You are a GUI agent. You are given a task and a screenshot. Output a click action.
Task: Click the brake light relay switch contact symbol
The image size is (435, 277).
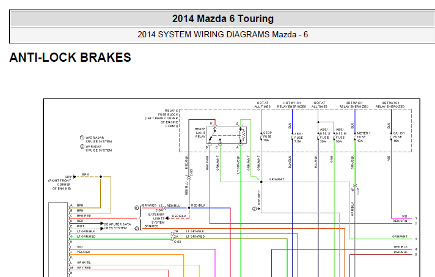213,135
